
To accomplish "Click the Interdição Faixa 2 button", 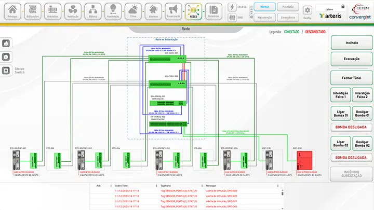I will click(x=362, y=94).
